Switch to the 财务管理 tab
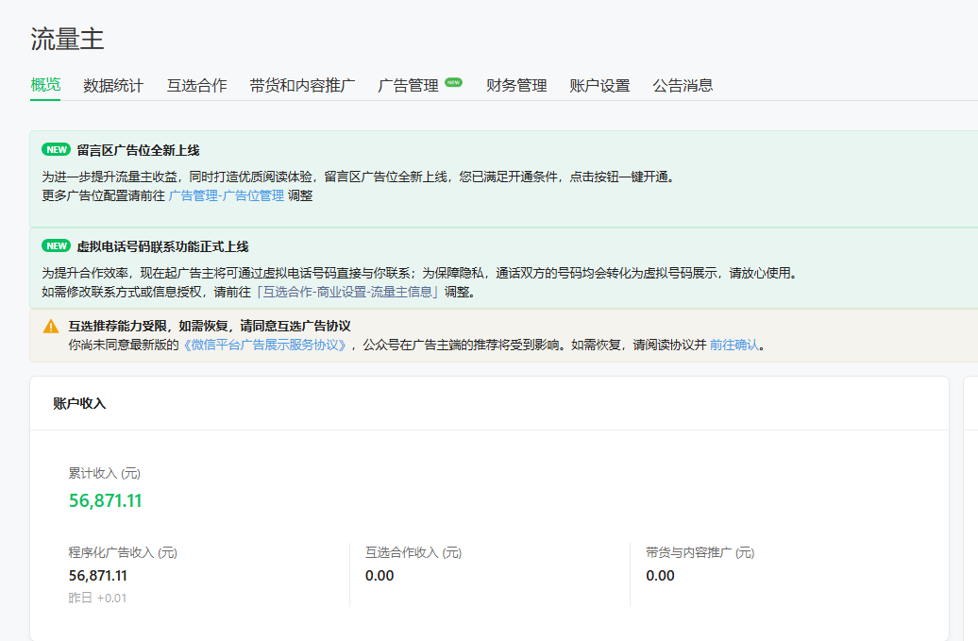 click(x=516, y=86)
